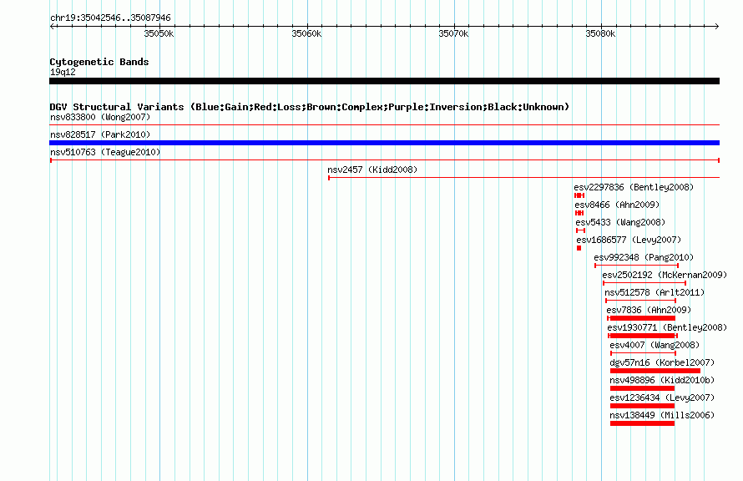Open esv5433 (Wang2008) label
Image resolution: width=743 pixels, height=481 pixels.
click(620, 222)
